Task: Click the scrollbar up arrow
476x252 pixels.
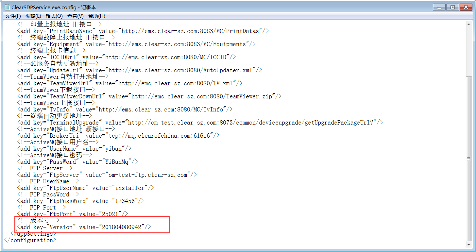Action: (x=469, y=24)
